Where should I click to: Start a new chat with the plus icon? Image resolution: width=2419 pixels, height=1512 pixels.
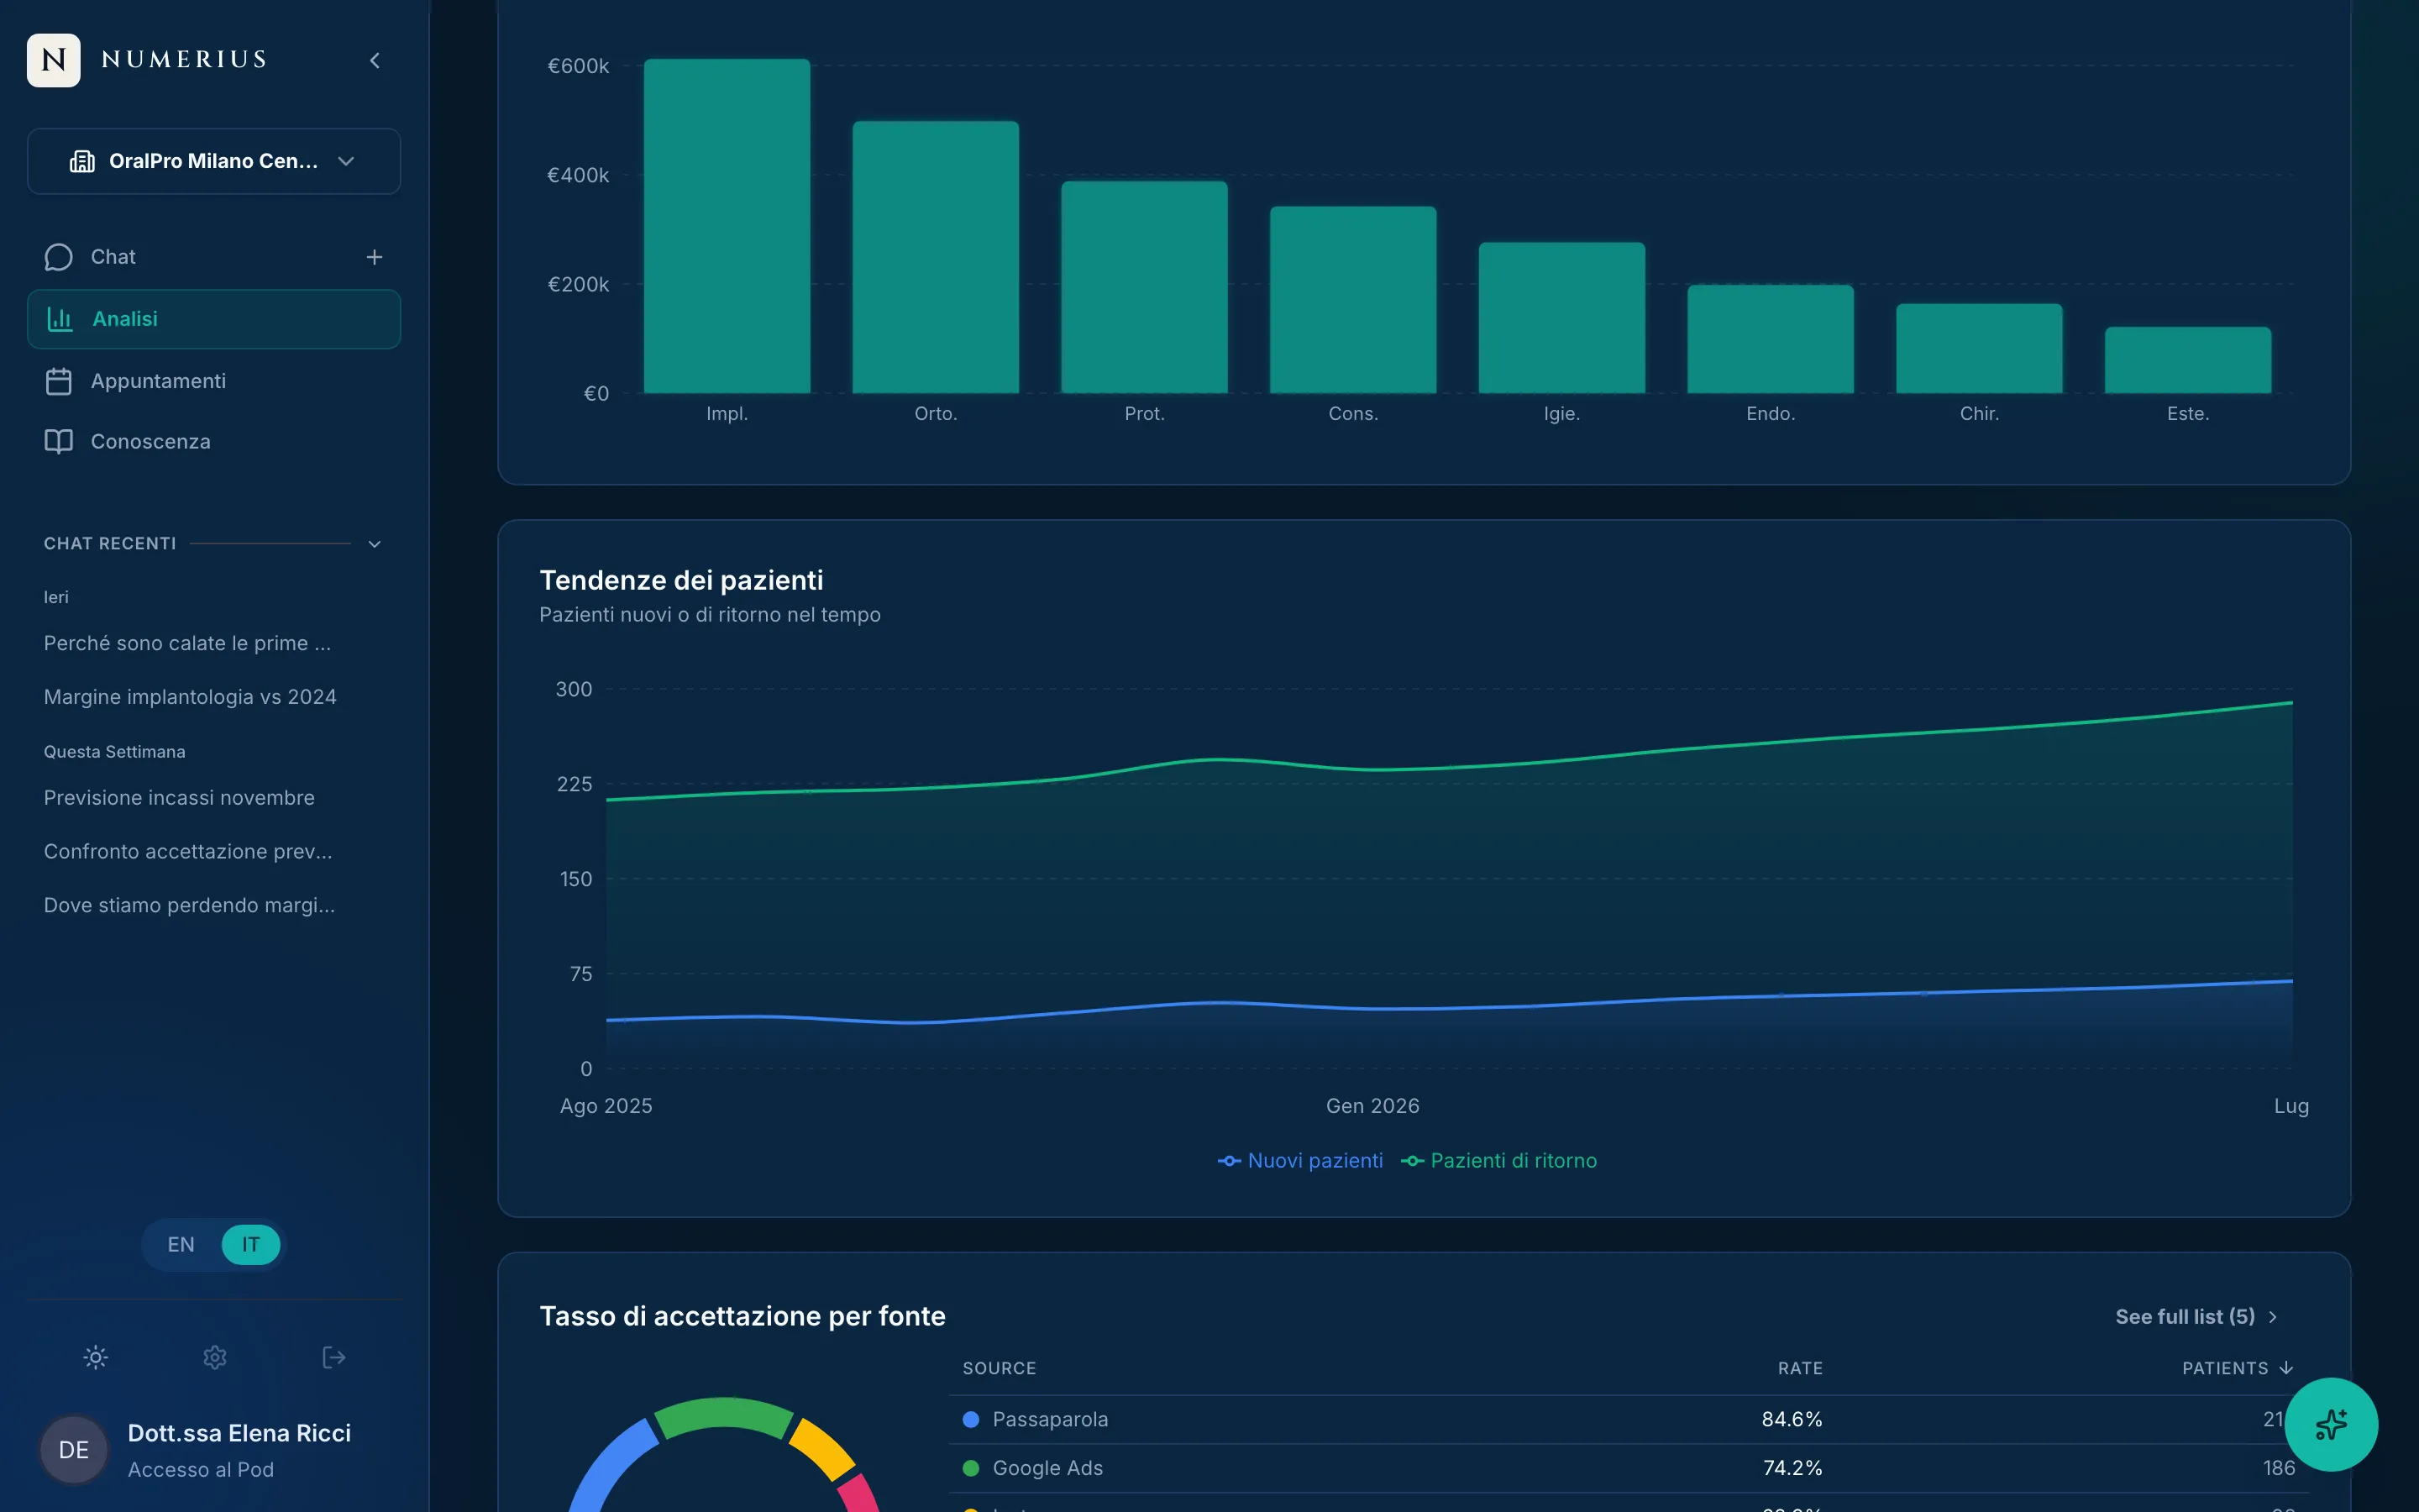tap(374, 257)
